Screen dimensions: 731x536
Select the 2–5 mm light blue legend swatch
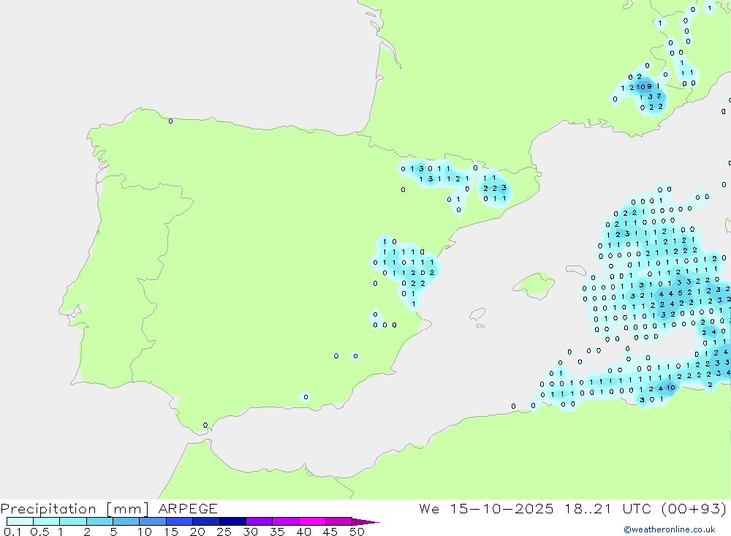click(99, 521)
